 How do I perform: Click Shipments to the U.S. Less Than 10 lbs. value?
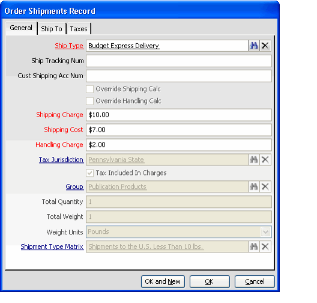point(146,246)
